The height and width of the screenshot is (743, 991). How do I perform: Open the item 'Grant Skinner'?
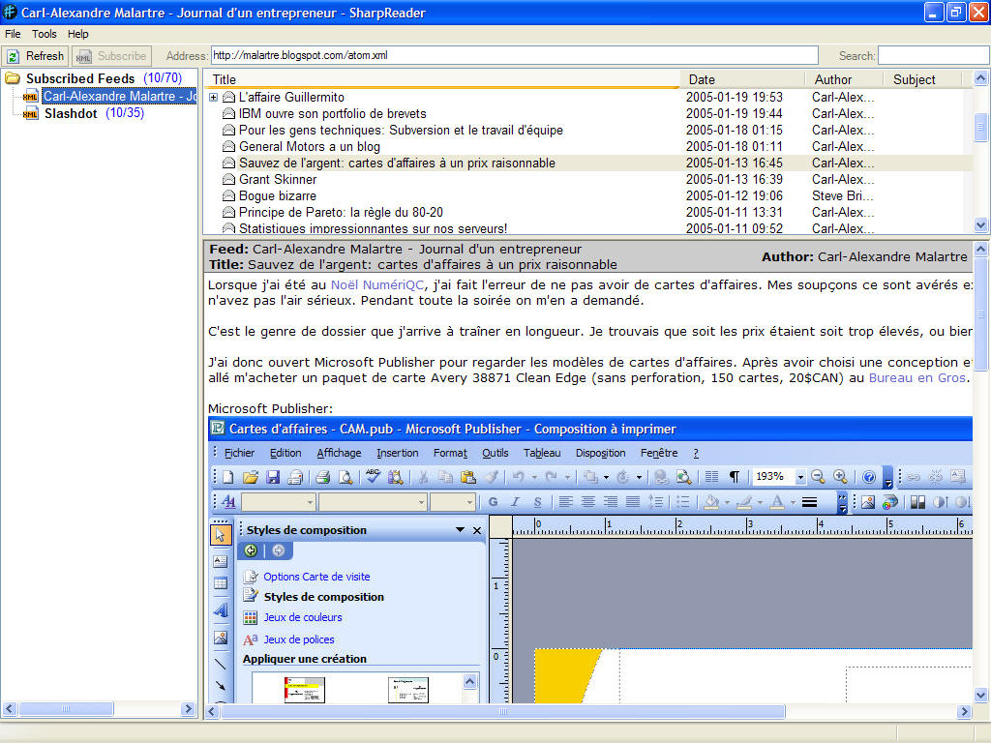pyautogui.click(x=278, y=179)
